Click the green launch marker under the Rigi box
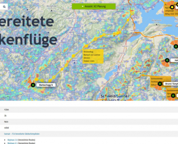Image resolution: width=178 pixels, height=144 pixels. point(176,46)
